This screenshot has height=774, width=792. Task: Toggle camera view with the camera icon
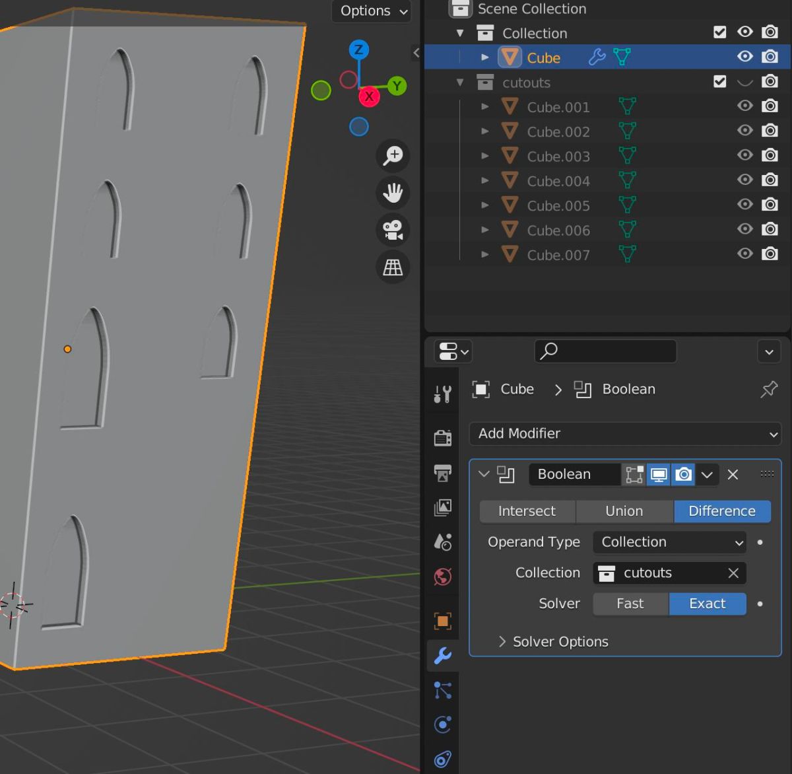pyautogui.click(x=393, y=230)
